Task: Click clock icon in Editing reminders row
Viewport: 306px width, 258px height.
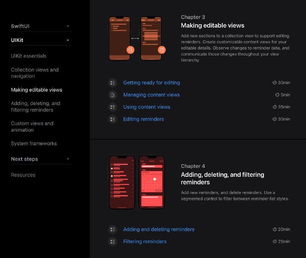Action: [274, 119]
